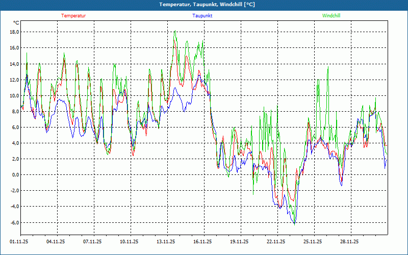This screenshot has height=255, width=408.
Task: Click the 22.11.25 x-axis label
Action: [276, 242]
